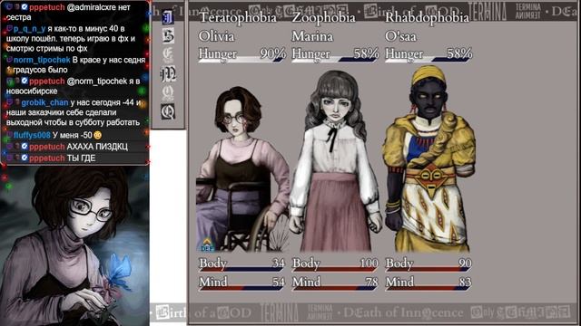The image size is (581, 326).
Task: Click the smiley emoji in fluffys008's message
Action: tap(98, 135)
